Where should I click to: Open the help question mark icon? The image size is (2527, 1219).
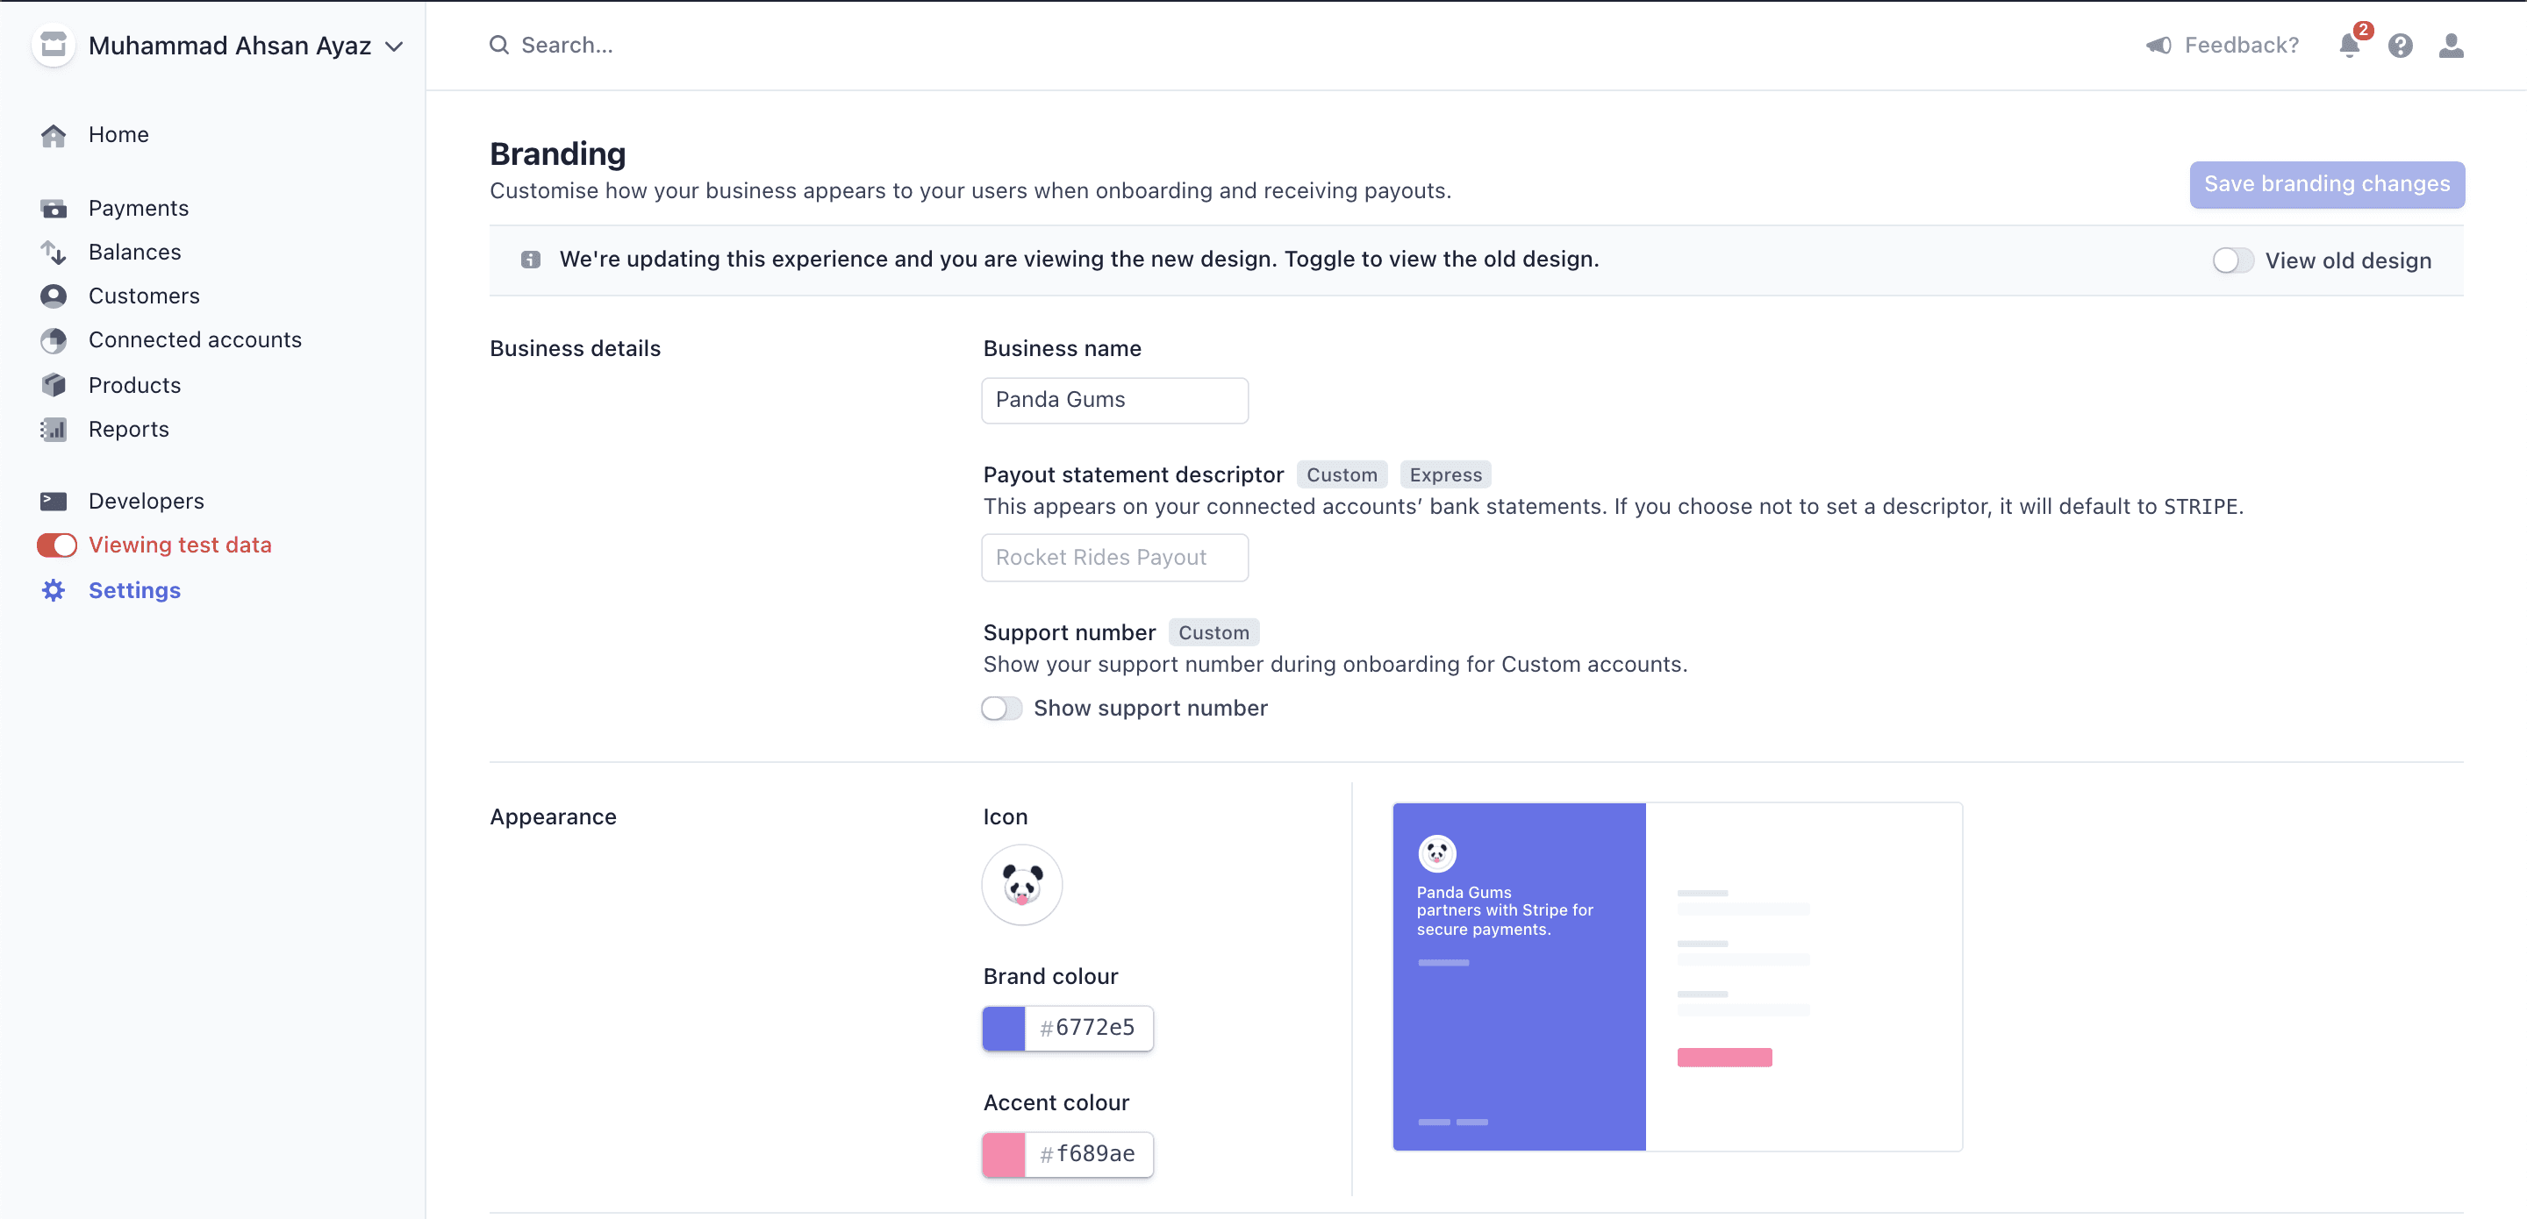[2400, 45]
